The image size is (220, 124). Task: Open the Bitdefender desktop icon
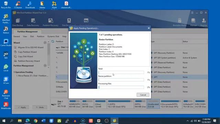[6, 106]
